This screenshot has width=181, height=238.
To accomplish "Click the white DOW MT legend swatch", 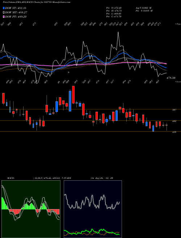I will tap(4, 12).
